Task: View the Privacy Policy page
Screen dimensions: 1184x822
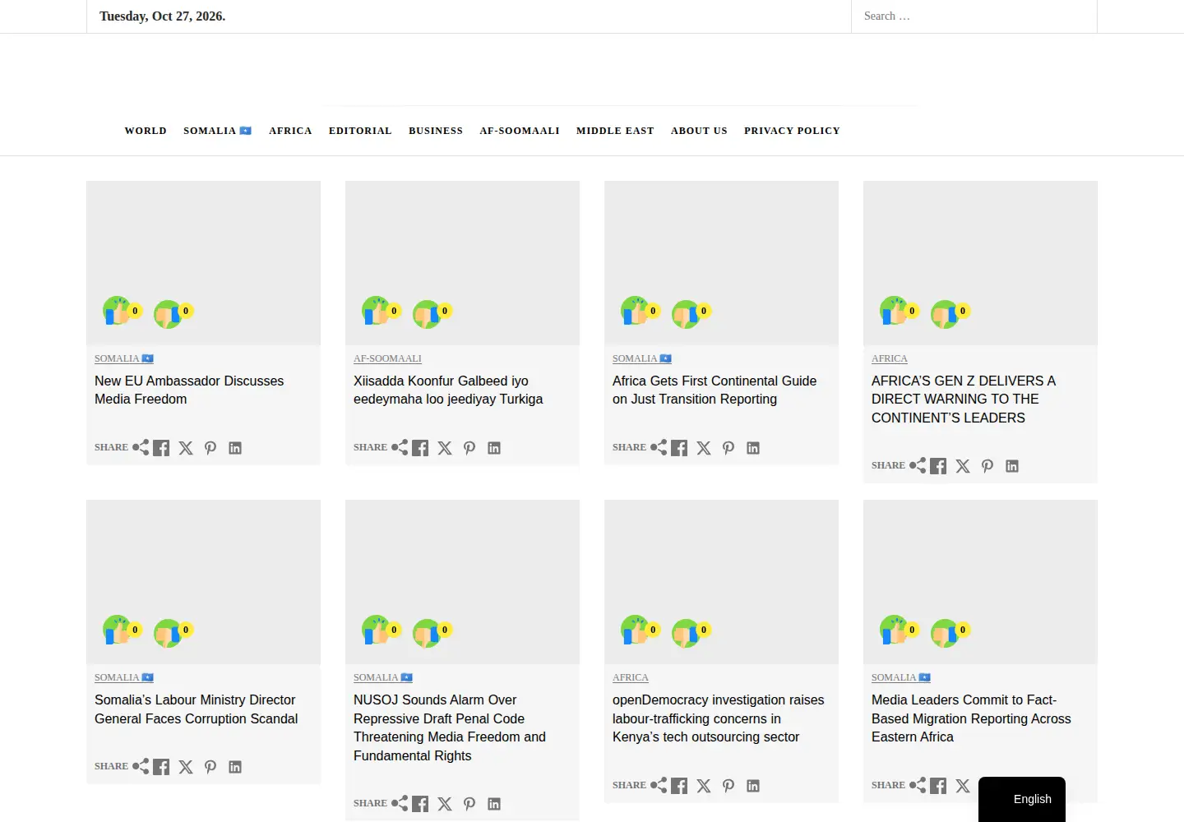Action: tap(792, 131)
